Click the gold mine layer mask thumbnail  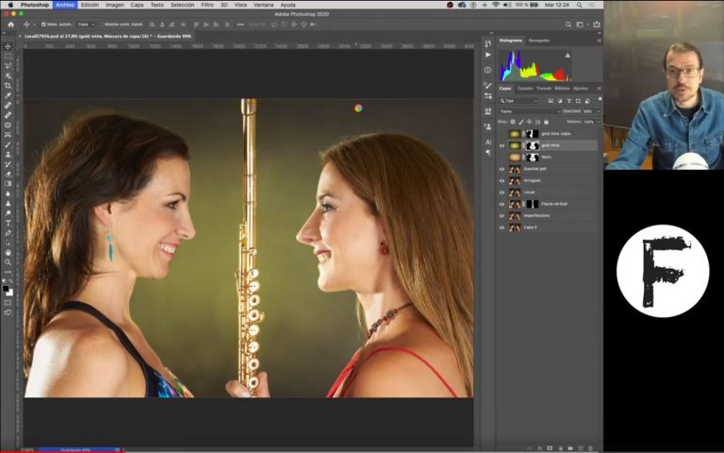(533, 145)
